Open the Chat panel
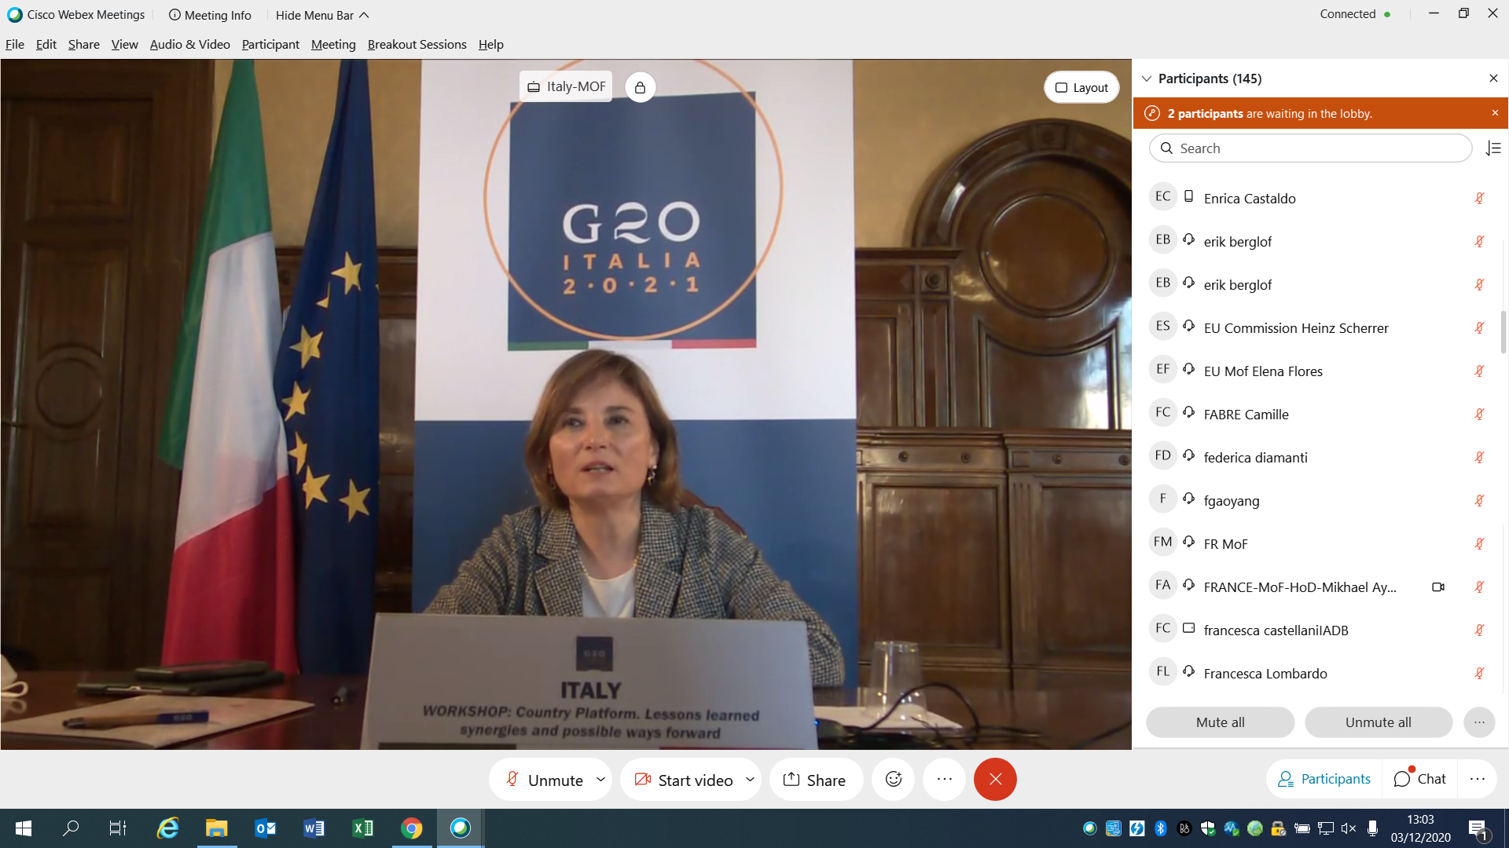 point(1420,779)
